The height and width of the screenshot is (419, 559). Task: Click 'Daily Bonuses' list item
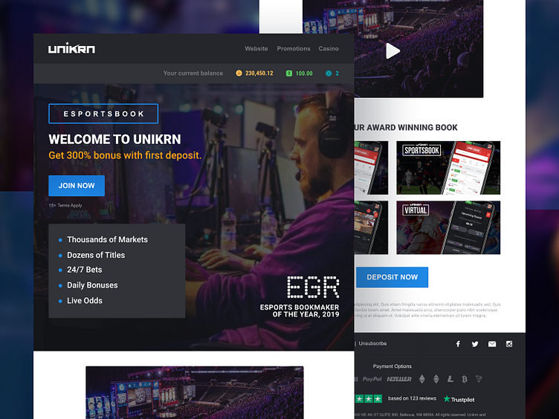pos(92,285)
